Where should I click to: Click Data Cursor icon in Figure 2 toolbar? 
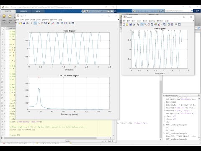point(155,24)
